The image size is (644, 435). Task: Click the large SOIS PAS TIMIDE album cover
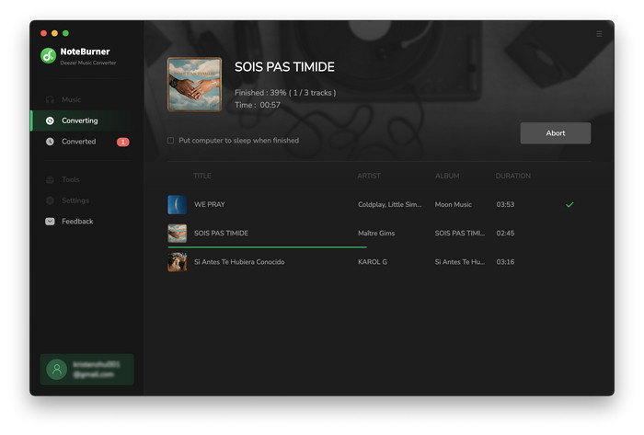tap(194, 85)
